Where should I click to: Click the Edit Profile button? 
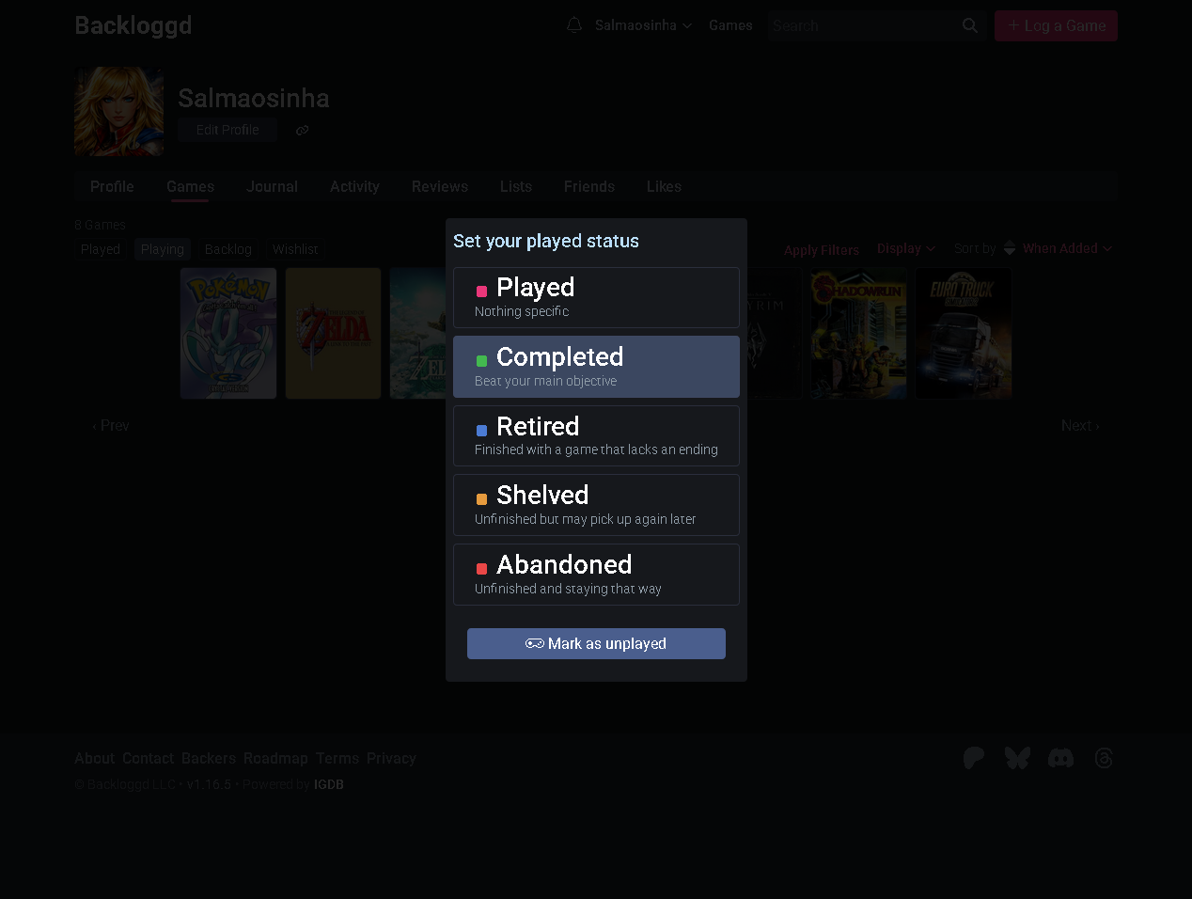227,130
